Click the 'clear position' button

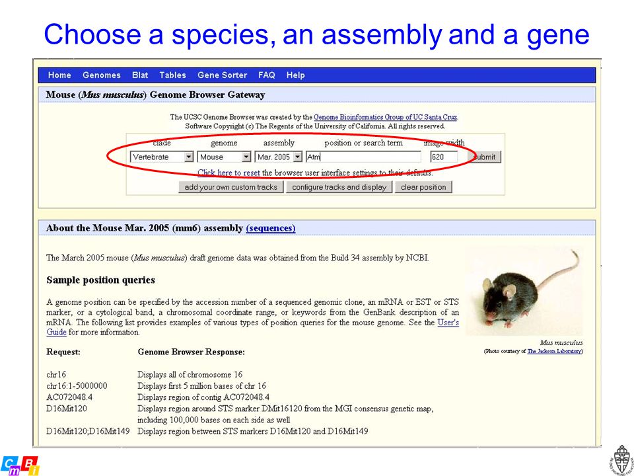(423, 187)
